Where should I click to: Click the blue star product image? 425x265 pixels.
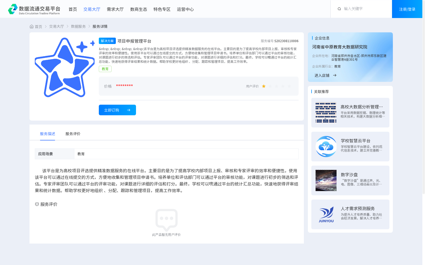65,67
